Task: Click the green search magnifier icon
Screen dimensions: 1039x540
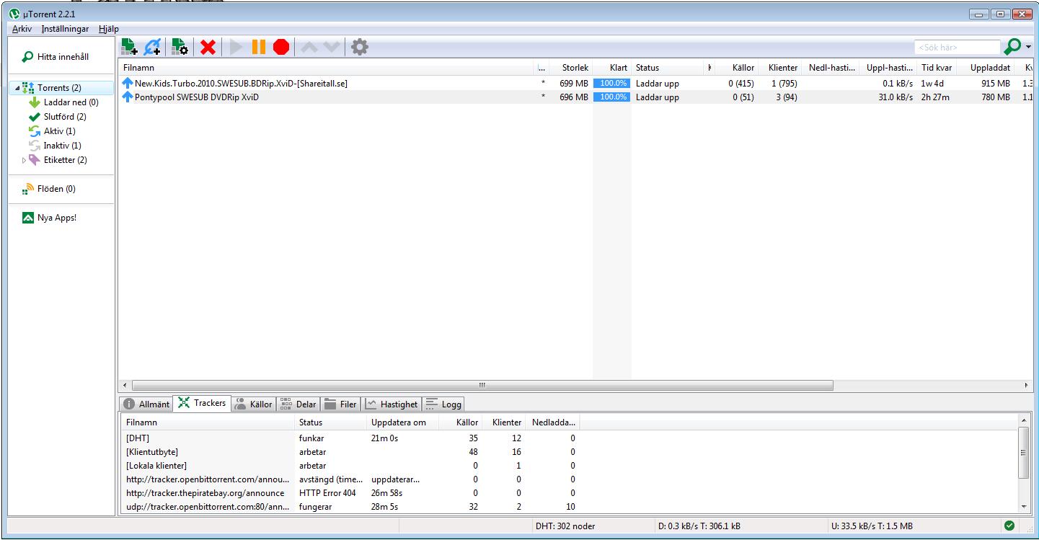Action: pos(1012,47)
